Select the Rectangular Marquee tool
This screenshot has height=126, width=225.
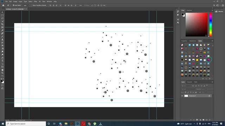2,15
